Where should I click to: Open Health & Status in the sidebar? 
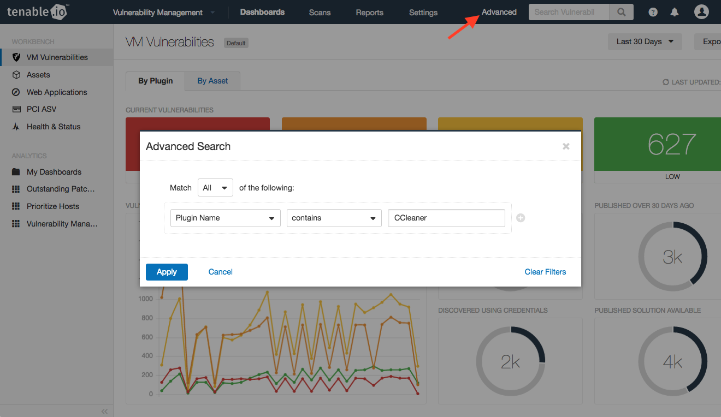pyautogui.click(x=54, y=127)
